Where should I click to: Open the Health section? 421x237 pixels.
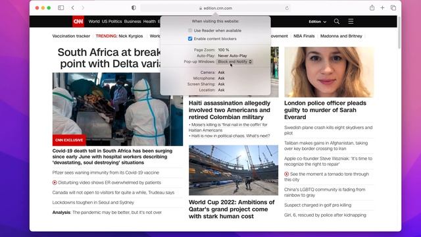(x=149, y=22)
